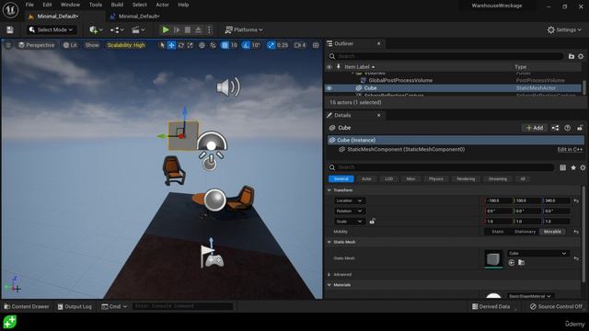Screen dimensions: 589x331
Task: Open the Edit menu
Action: click(47, 5)
